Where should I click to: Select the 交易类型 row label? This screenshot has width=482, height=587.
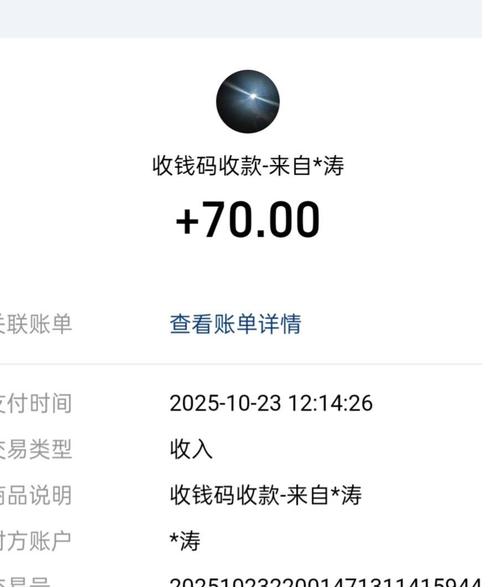tap(36, 449)
